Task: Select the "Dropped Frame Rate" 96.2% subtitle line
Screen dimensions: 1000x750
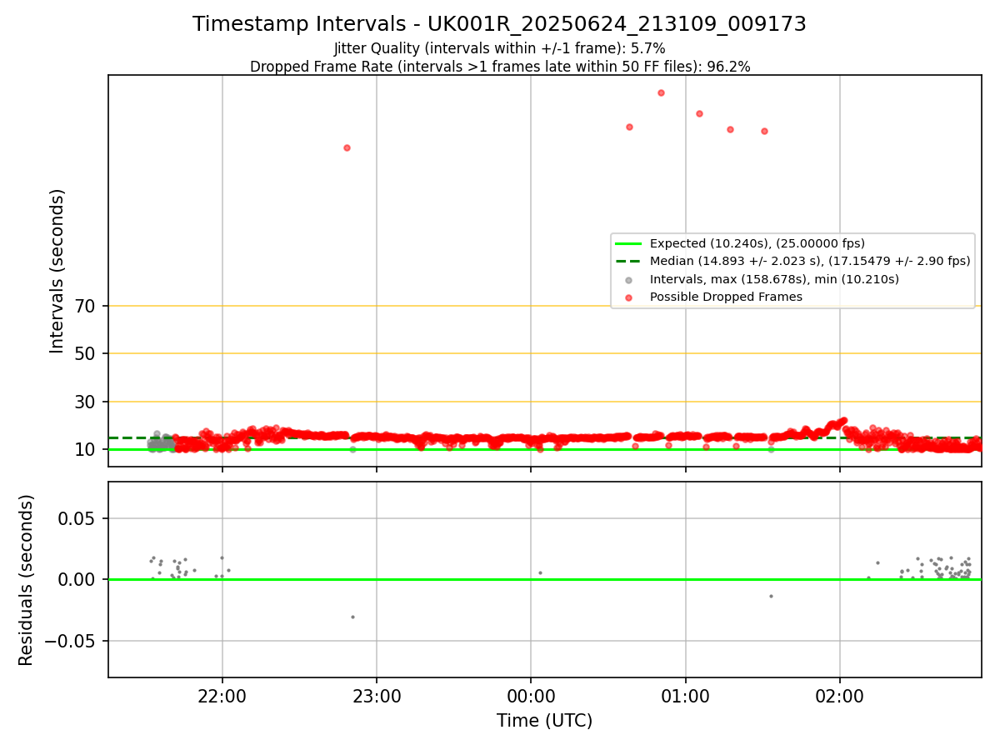Action: tap(500, 67)
